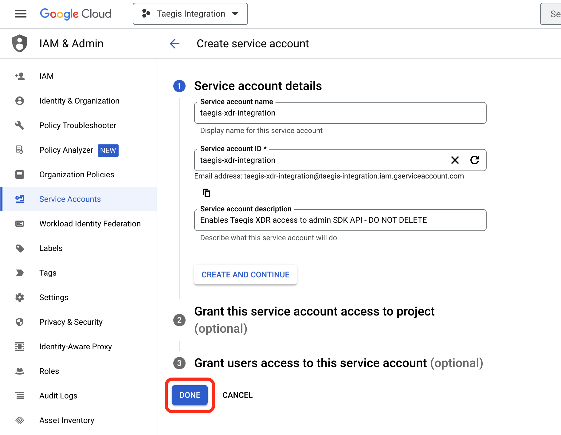
Task: Click the Labels tag icon
Action: click(20, 248)
